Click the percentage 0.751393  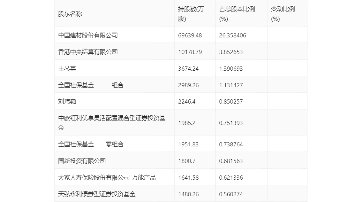tap(231, 123)
